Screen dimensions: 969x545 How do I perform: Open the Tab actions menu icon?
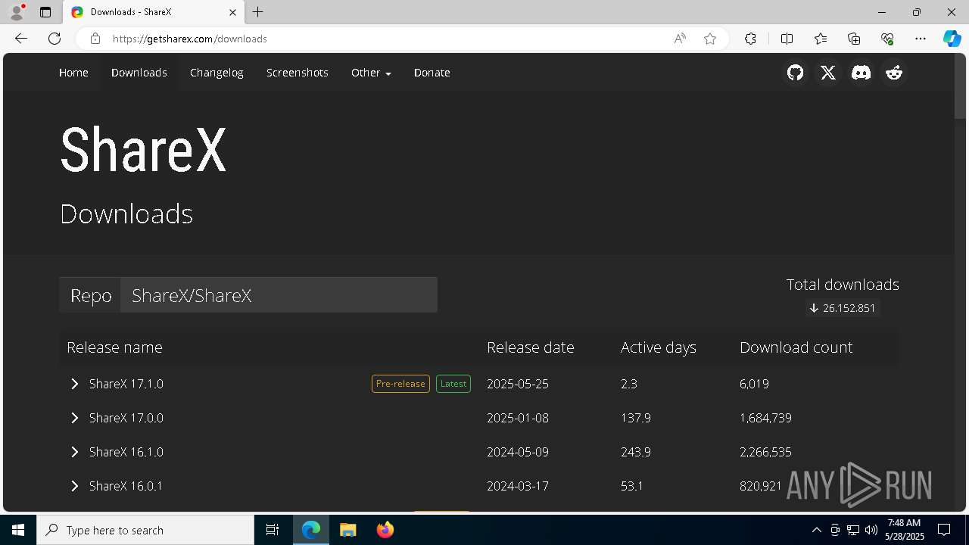(45, 12)
